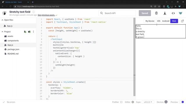Click the browser address bar URL
This screenshot has height=104, width=186.
click(x=38, y=6)
